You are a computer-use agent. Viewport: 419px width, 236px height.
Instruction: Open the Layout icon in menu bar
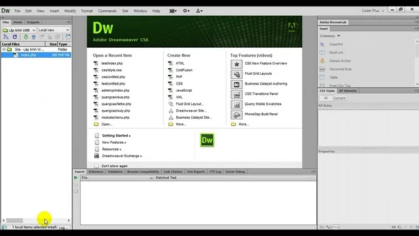[x=173, y=11]
